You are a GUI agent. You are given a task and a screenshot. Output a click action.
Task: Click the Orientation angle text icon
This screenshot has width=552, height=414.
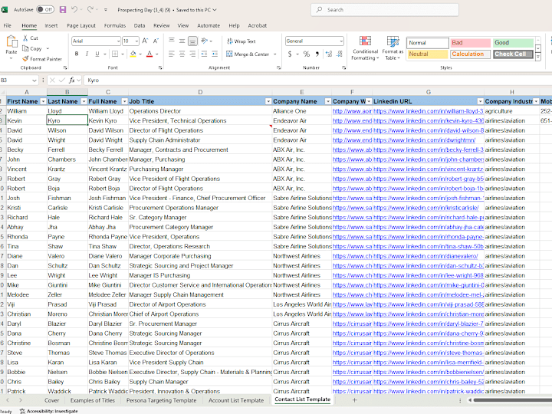tap(205, 41)
